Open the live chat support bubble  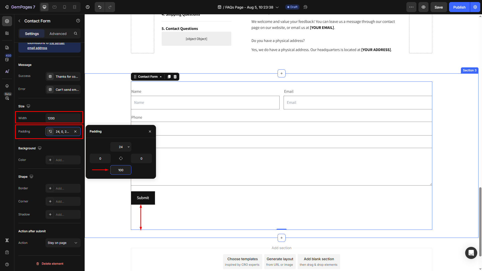[471, 253]
